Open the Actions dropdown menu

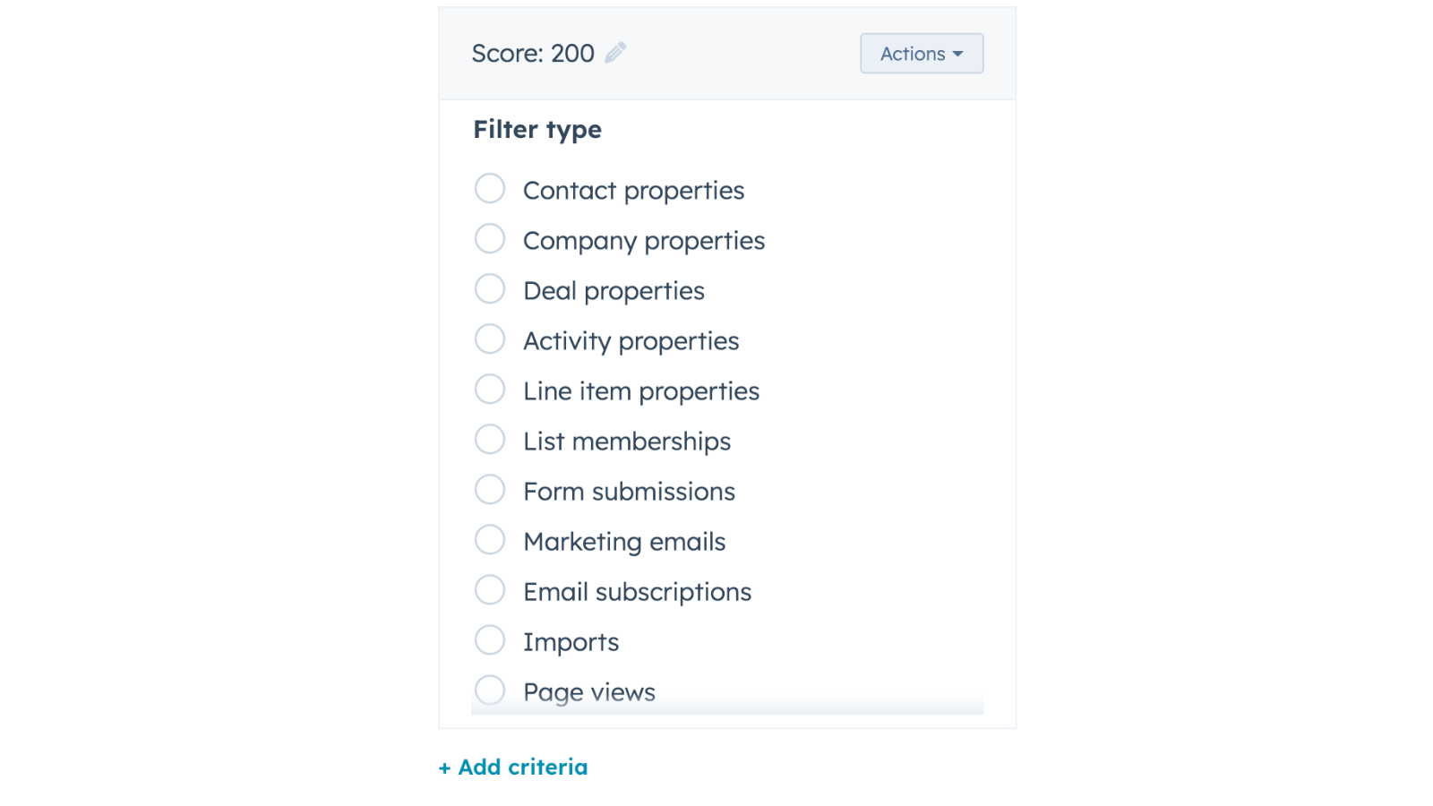click(x=921, y=54)
